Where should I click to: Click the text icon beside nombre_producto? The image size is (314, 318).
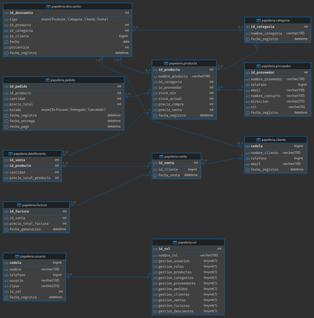point(155,77)
